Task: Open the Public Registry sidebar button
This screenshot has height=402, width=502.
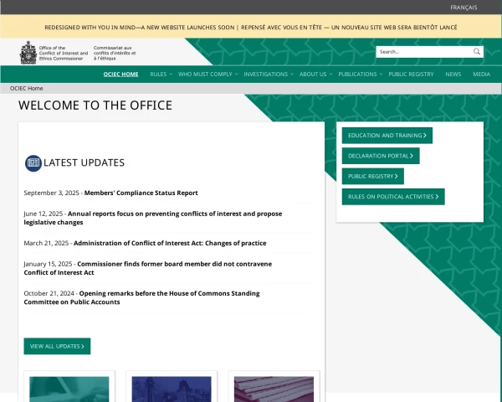Action: pyautogui.click(x=373, y=177)
